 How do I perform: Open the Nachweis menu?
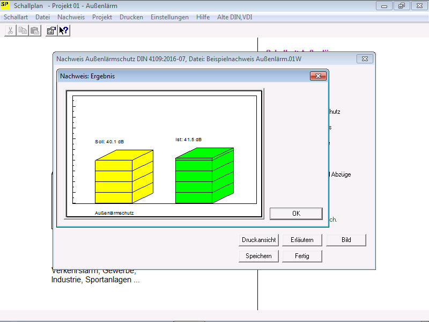[71, 17]
